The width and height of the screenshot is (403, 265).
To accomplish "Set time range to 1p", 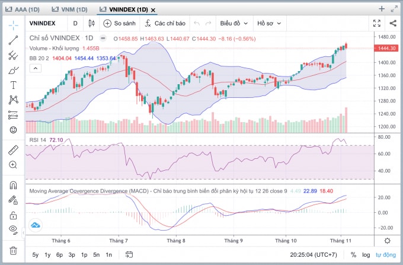I will (x=84, y=255).
